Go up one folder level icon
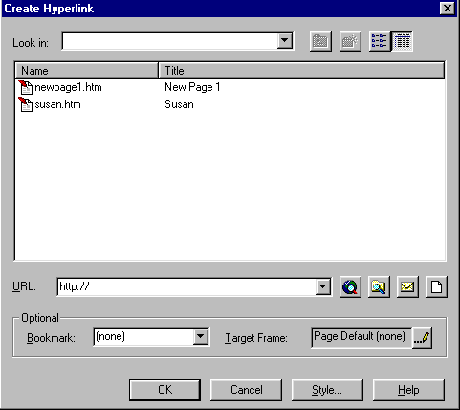This screenshot has height=410, width=460. [320, 41]
